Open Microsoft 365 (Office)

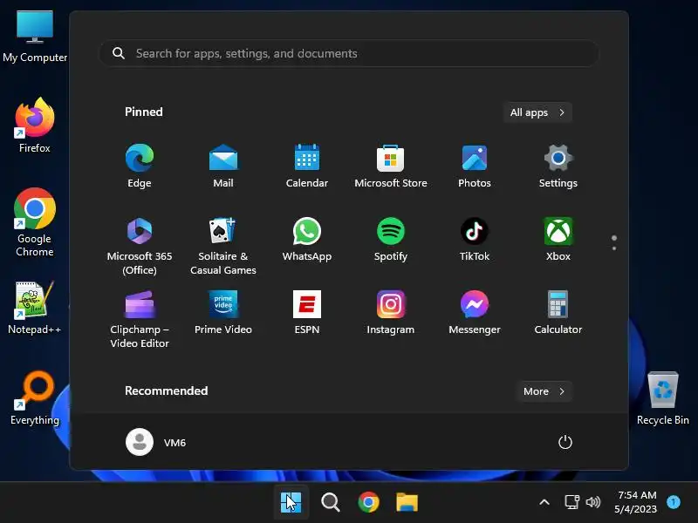[140, 246]
